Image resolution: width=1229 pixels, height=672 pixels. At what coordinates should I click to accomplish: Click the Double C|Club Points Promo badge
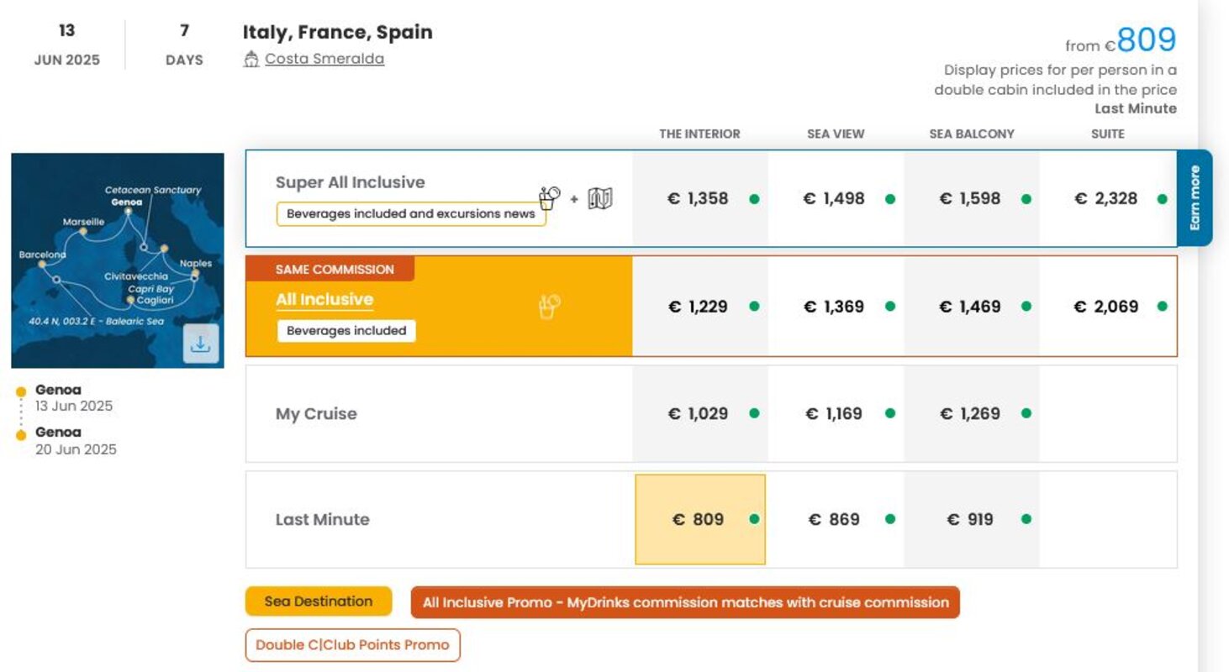[353, 645]
